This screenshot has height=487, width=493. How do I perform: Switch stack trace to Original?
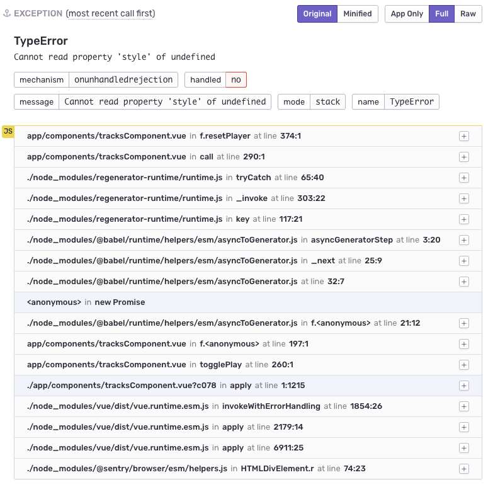317,14
